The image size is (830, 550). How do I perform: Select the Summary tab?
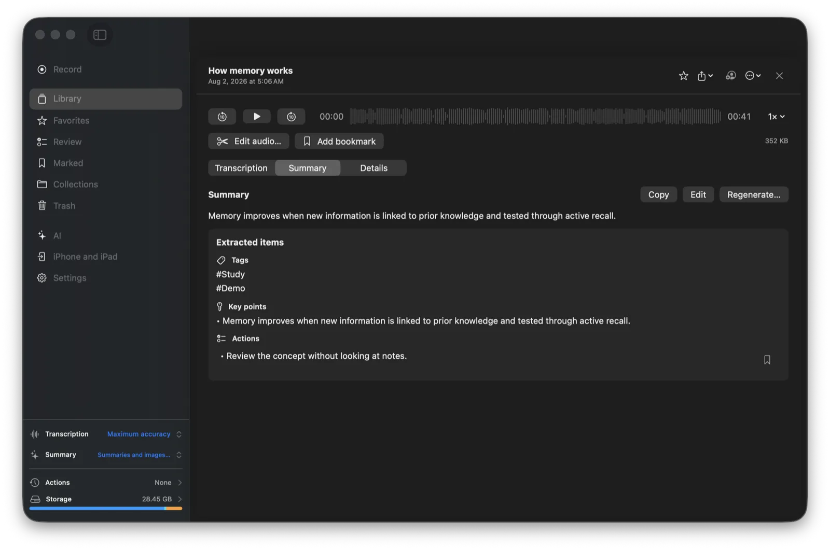click(x=308, y=168)
